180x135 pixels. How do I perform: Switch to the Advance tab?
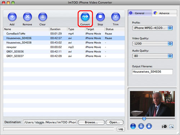tap(165, 13)
